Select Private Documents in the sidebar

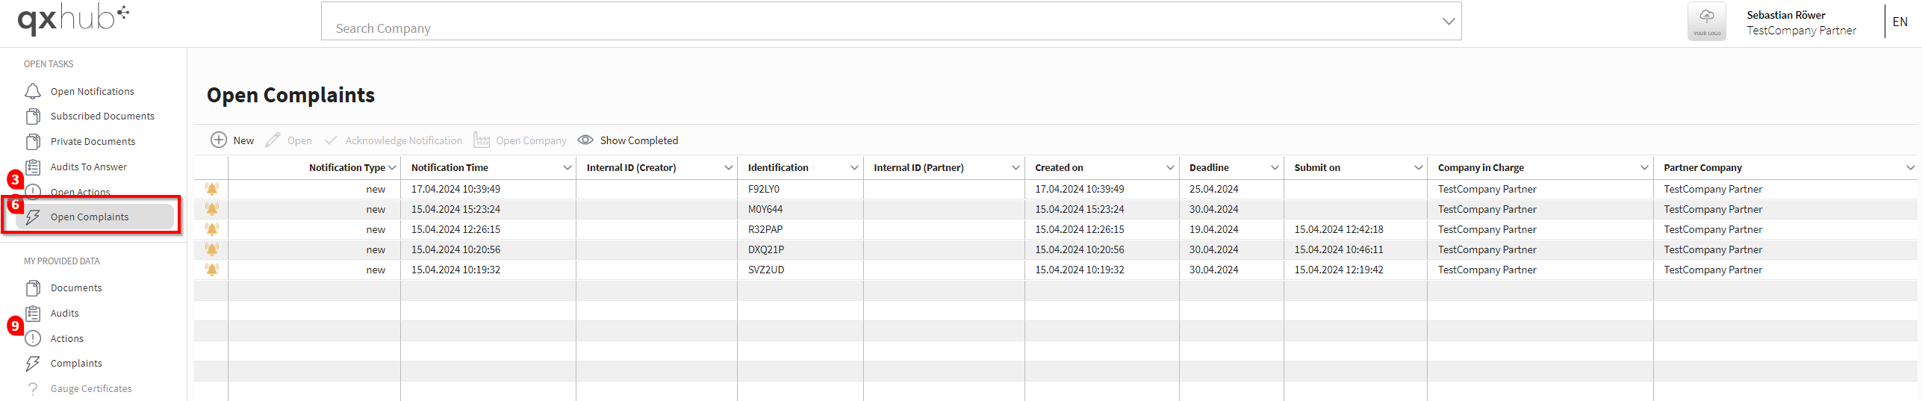click(93, 142)
